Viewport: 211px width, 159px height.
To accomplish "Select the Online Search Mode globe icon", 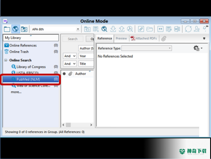I will [x=16, y=29].
